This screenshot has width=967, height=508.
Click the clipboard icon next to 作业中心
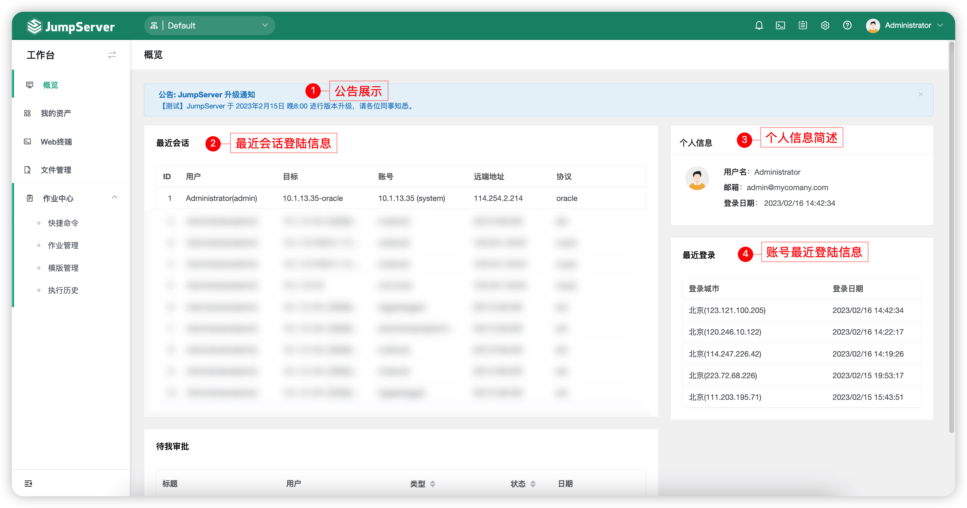[x=30, y=198]
